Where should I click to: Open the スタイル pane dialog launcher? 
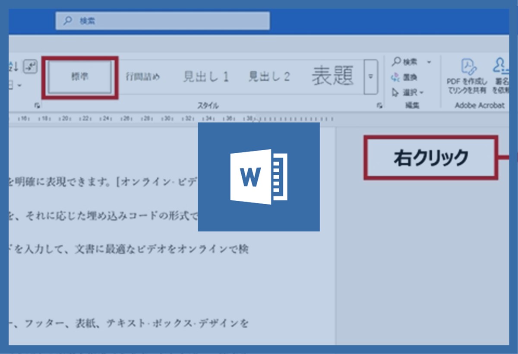pos(379,105)
